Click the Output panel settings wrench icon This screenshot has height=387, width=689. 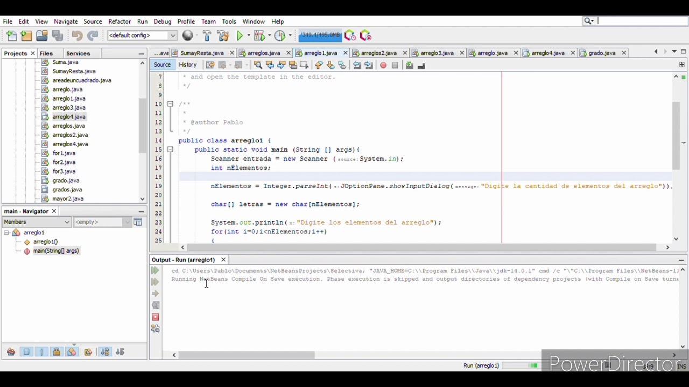(x=156, y=328)
